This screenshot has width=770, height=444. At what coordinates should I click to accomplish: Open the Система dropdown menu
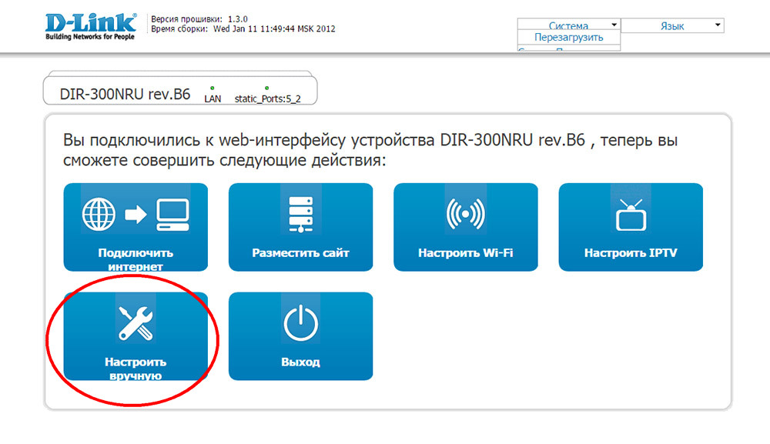tap(569, 26)
